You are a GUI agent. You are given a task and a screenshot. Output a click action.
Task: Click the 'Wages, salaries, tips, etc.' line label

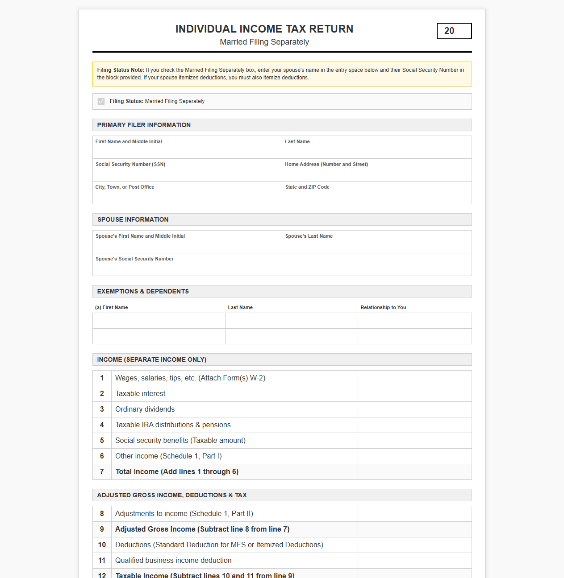coord(190,378)
